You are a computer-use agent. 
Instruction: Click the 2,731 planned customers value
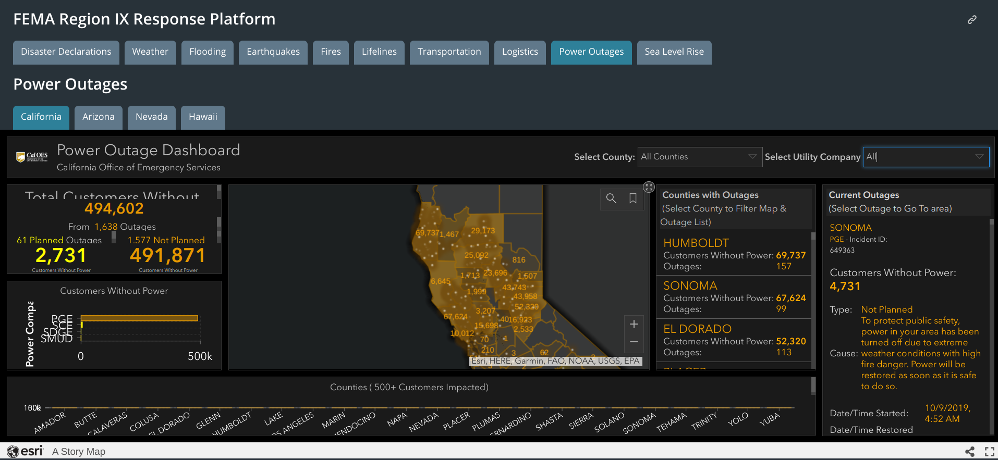(x=60, y=255)
